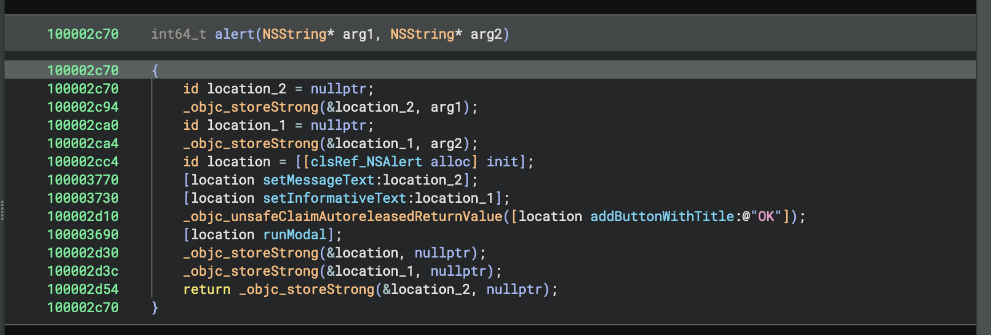The height and width of the screenshot is (335, 991).
Task: Select variable location_2 in its declaration
Action: pos(247,89)
